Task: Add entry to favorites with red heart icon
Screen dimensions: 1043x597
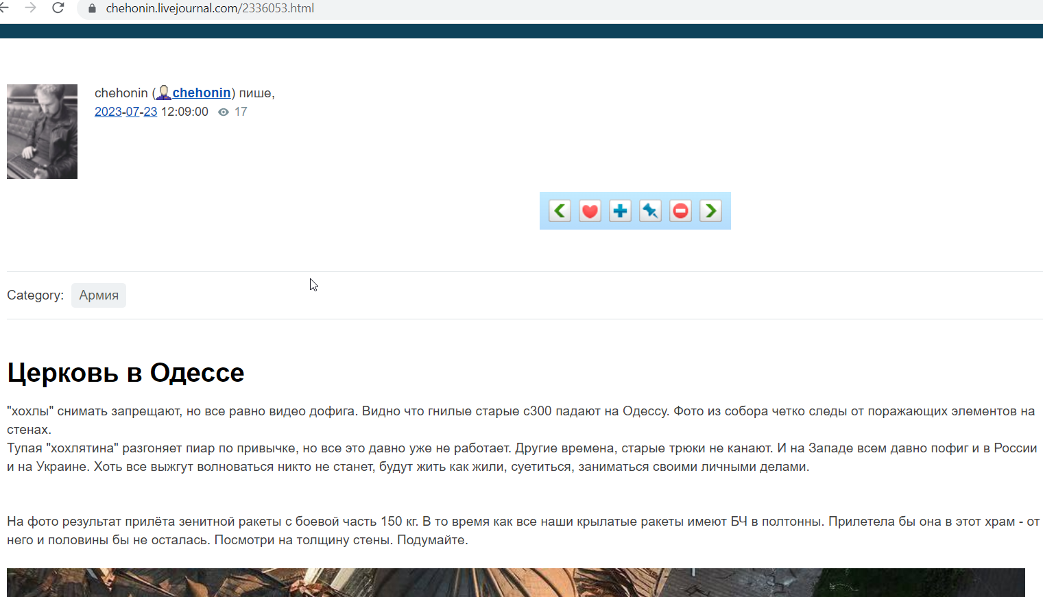Action: point(590,210)
